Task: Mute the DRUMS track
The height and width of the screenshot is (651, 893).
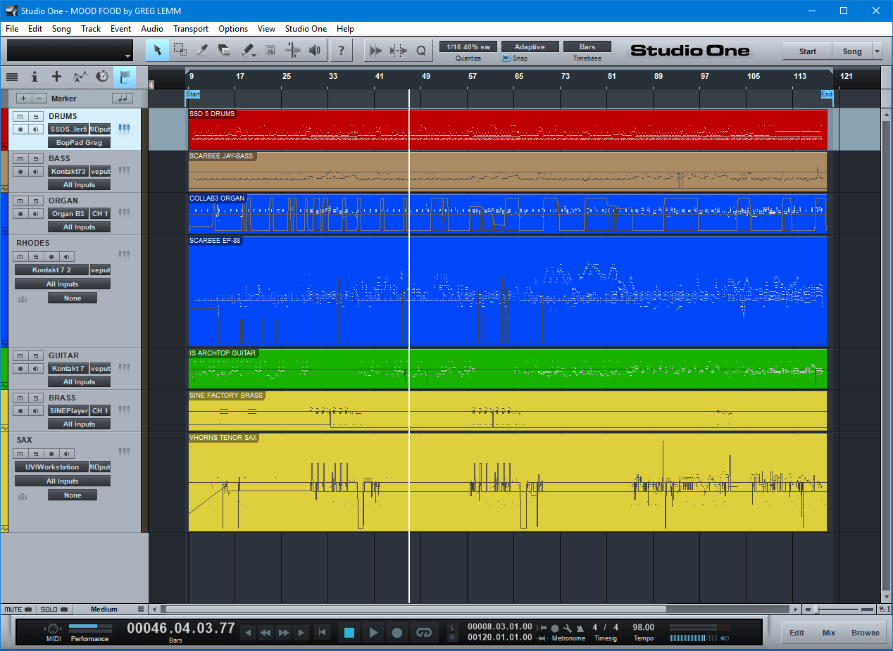Action: tap(20, 116)
